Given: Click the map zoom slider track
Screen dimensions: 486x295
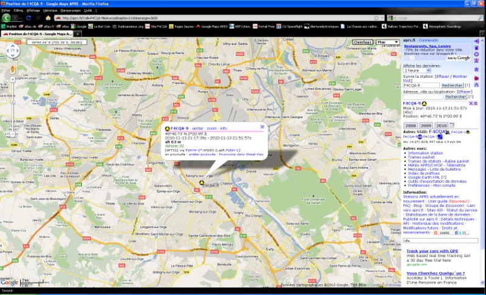Looking at the screenshot, I should click(13, 107).
